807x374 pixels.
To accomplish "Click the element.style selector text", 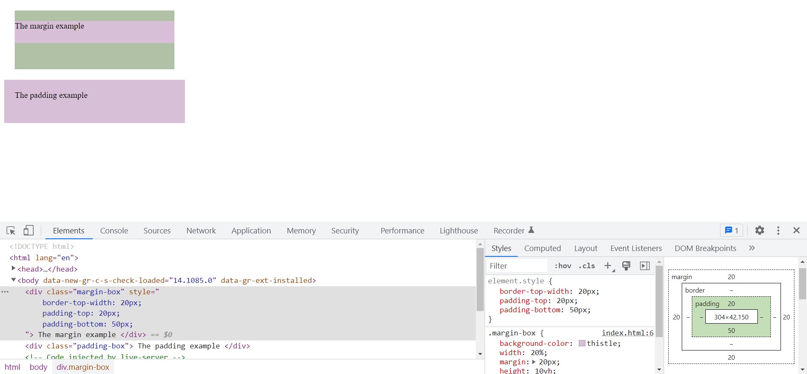I will point(516,281).
